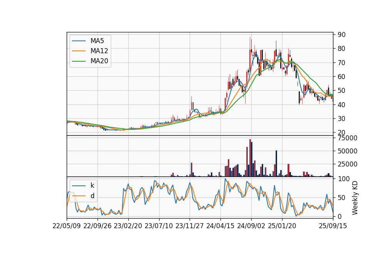
Task: Click the 40 price axis tick
Action: pos(341,104)
